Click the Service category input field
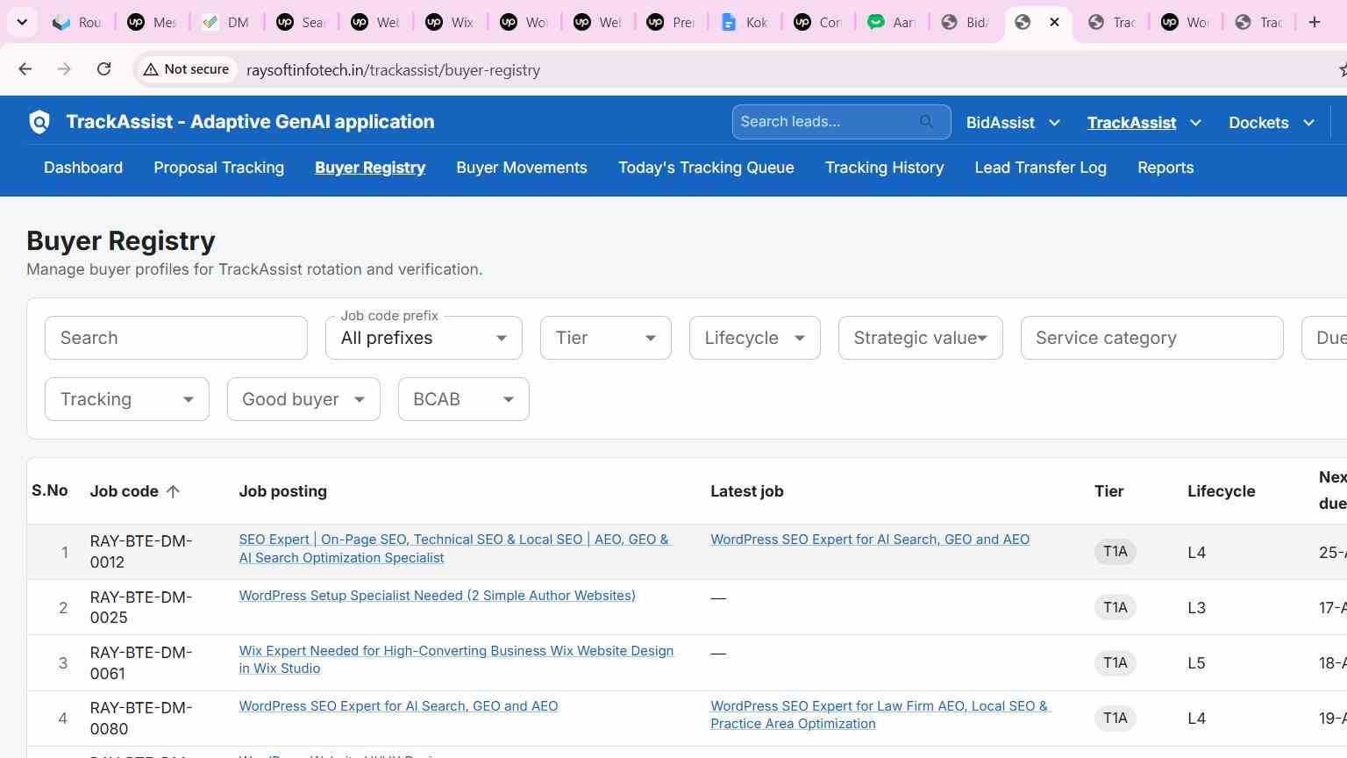Screen dimensions: 1347x758 [1151, 338]
